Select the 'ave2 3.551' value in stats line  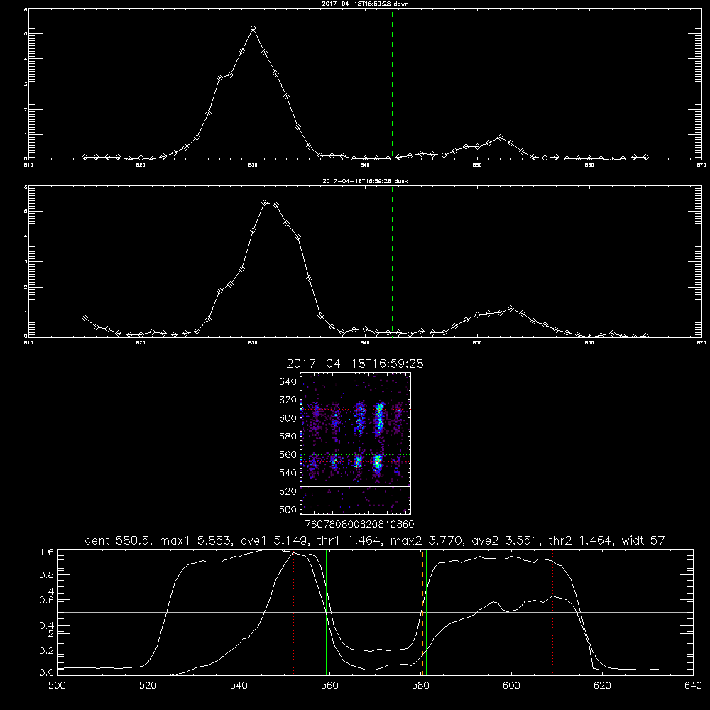[x=505, y=540]
